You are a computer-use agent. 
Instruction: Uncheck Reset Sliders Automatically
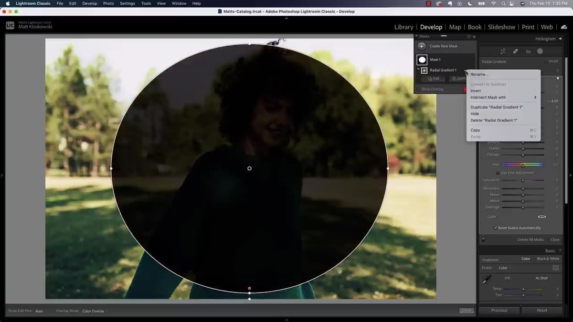(x=495, y=228)
